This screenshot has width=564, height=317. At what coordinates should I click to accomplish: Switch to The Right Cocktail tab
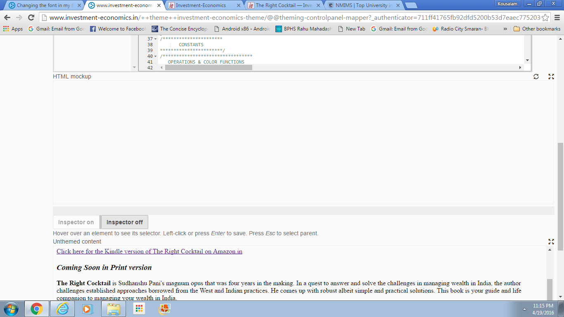tap(284, 5)
